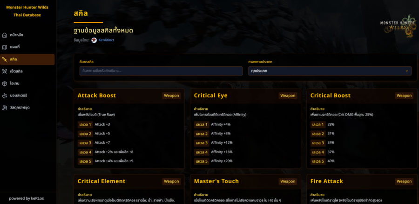The image size is (419, 204).
Task: Click the map icon beside แผนที่
Action: click(x=5, y=47)
